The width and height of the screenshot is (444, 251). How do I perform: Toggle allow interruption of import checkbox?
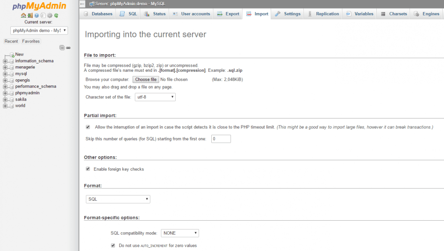88,127
